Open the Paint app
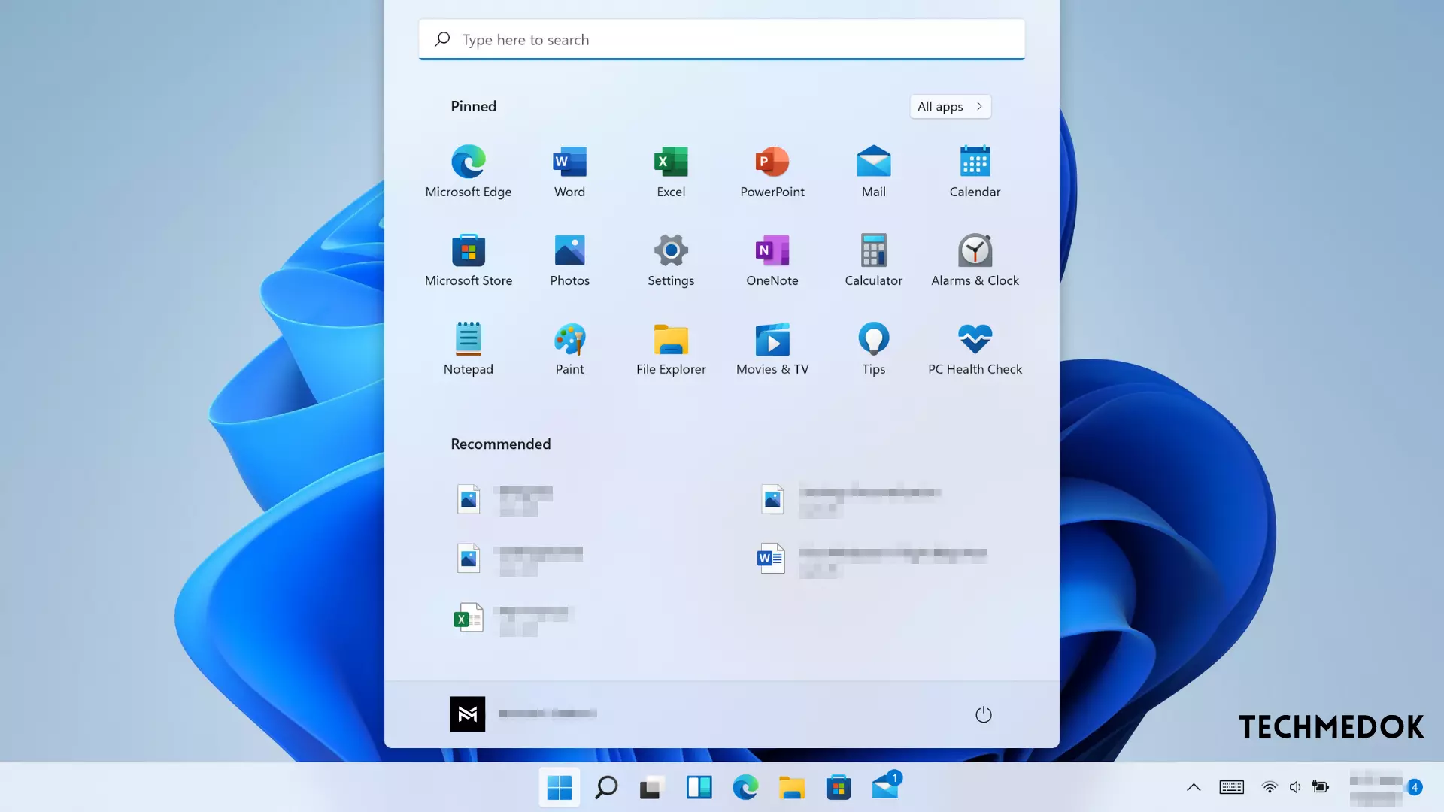This screenshot has height=812, width=1444. tap(569, 349)
